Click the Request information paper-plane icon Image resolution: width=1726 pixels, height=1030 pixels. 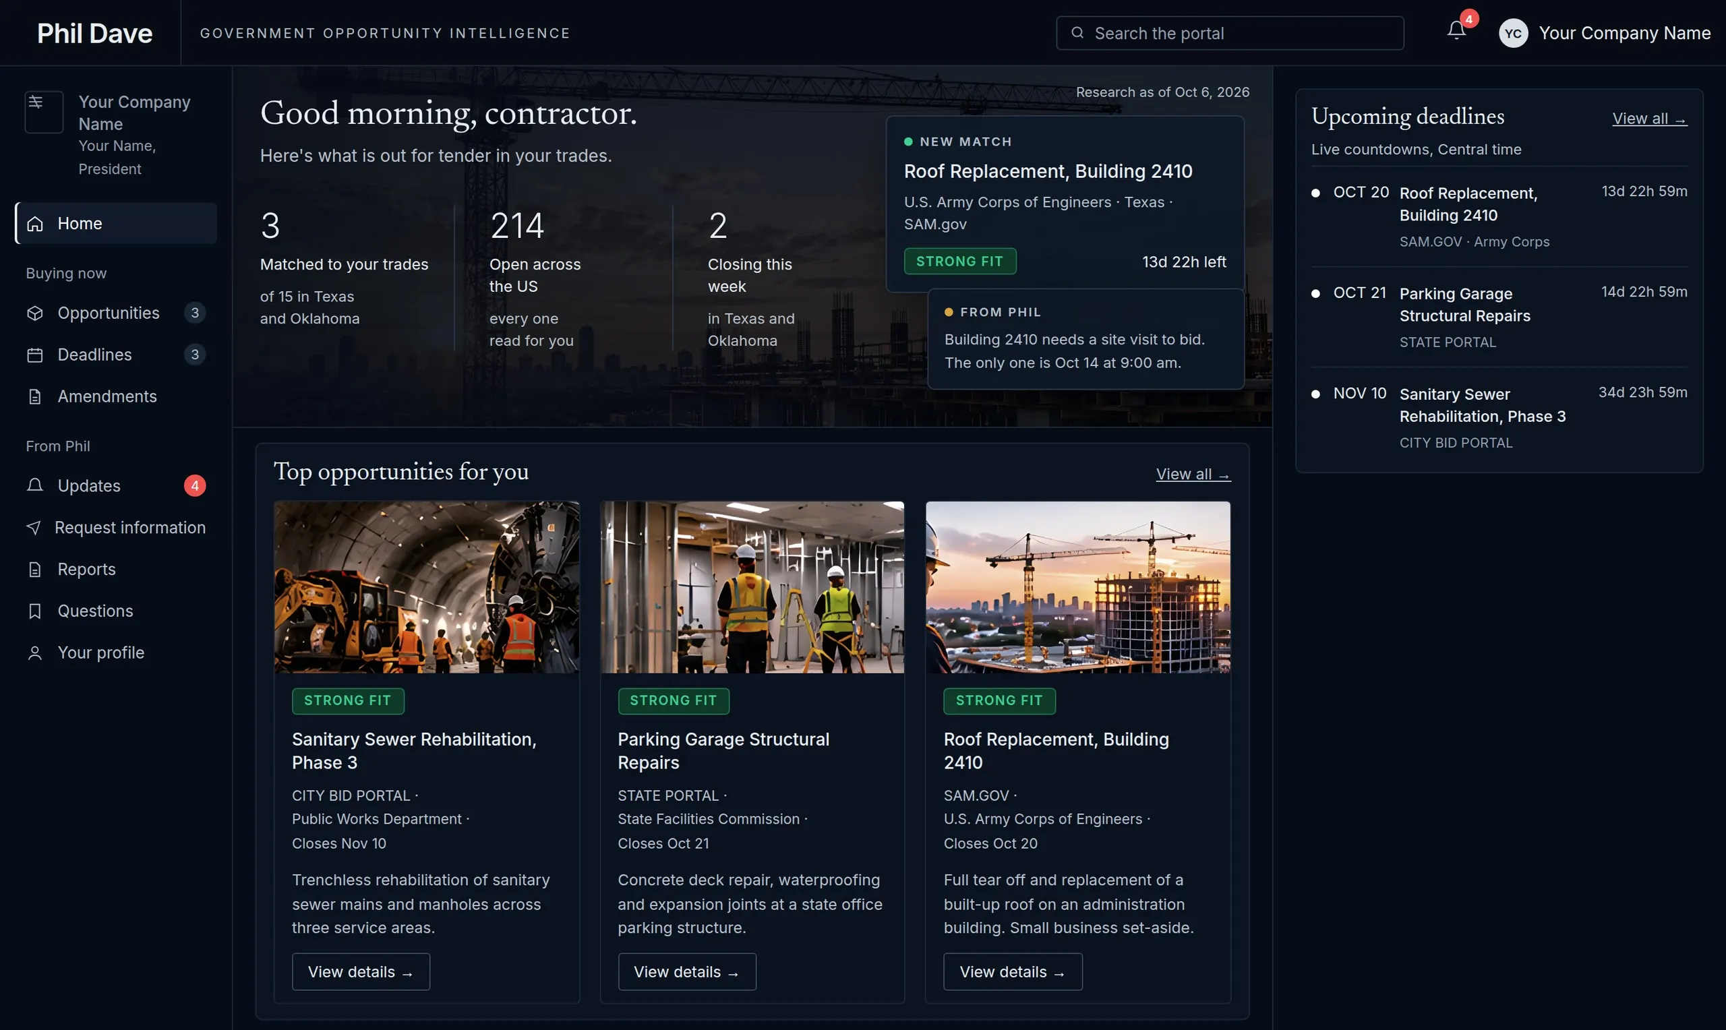coord(33,528)
